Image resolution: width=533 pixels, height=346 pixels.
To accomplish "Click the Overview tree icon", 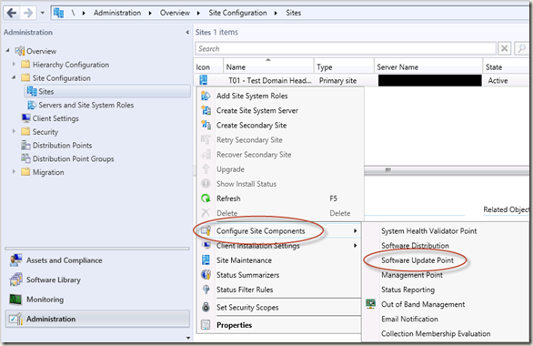I will 20,51.
